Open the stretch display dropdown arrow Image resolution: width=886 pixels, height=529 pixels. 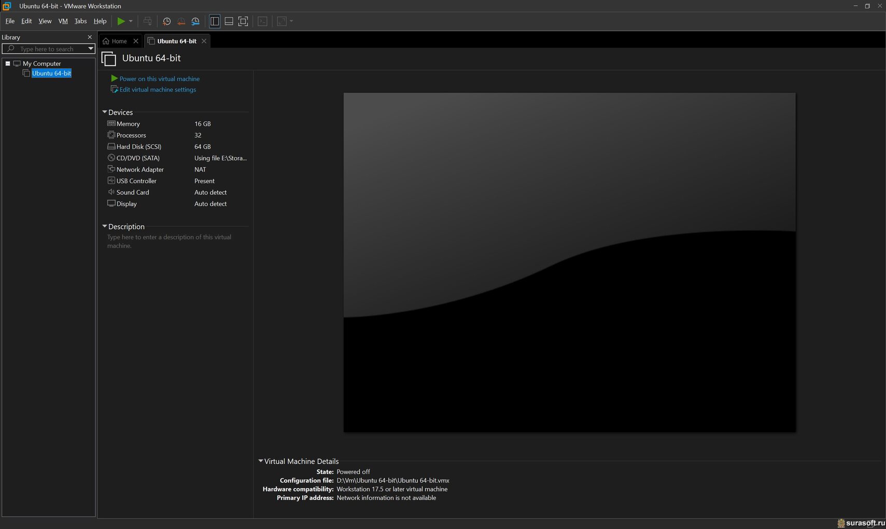291,21
